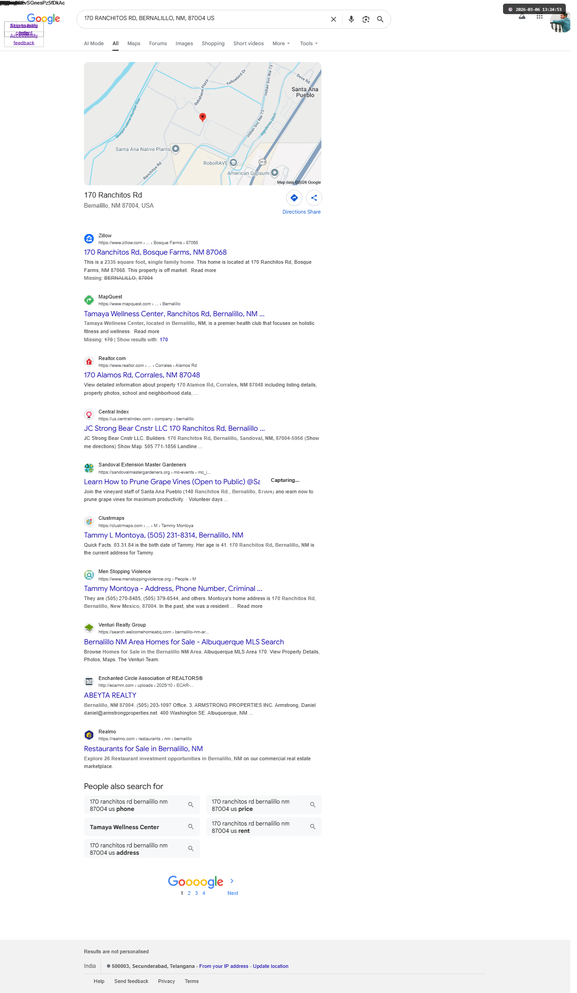Open the Google logo homepage link
This screenshot has height=993, width=577.
coord(43,18)
